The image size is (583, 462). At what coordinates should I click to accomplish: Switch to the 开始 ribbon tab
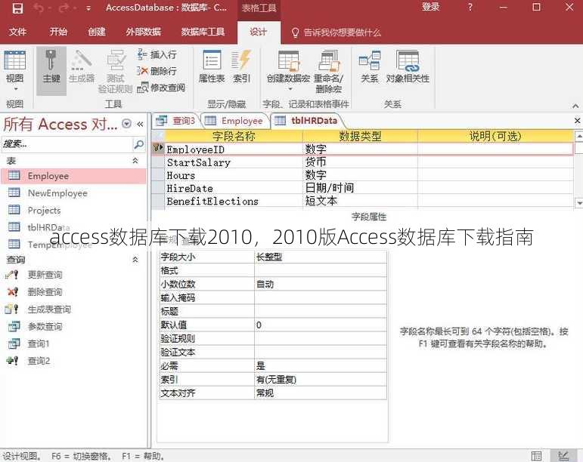pyautogui.click(x=58, y=32)
